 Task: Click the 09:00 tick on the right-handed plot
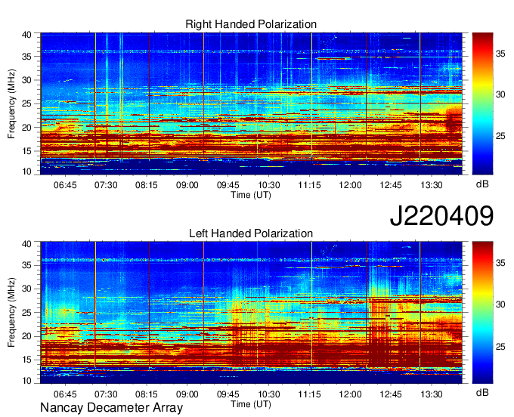pyautogui.click(x=187, y=185)
